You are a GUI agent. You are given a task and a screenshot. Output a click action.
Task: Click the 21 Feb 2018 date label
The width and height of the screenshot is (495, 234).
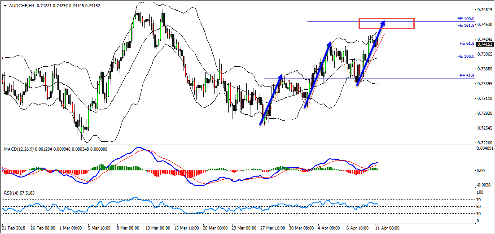click(13, 228)
